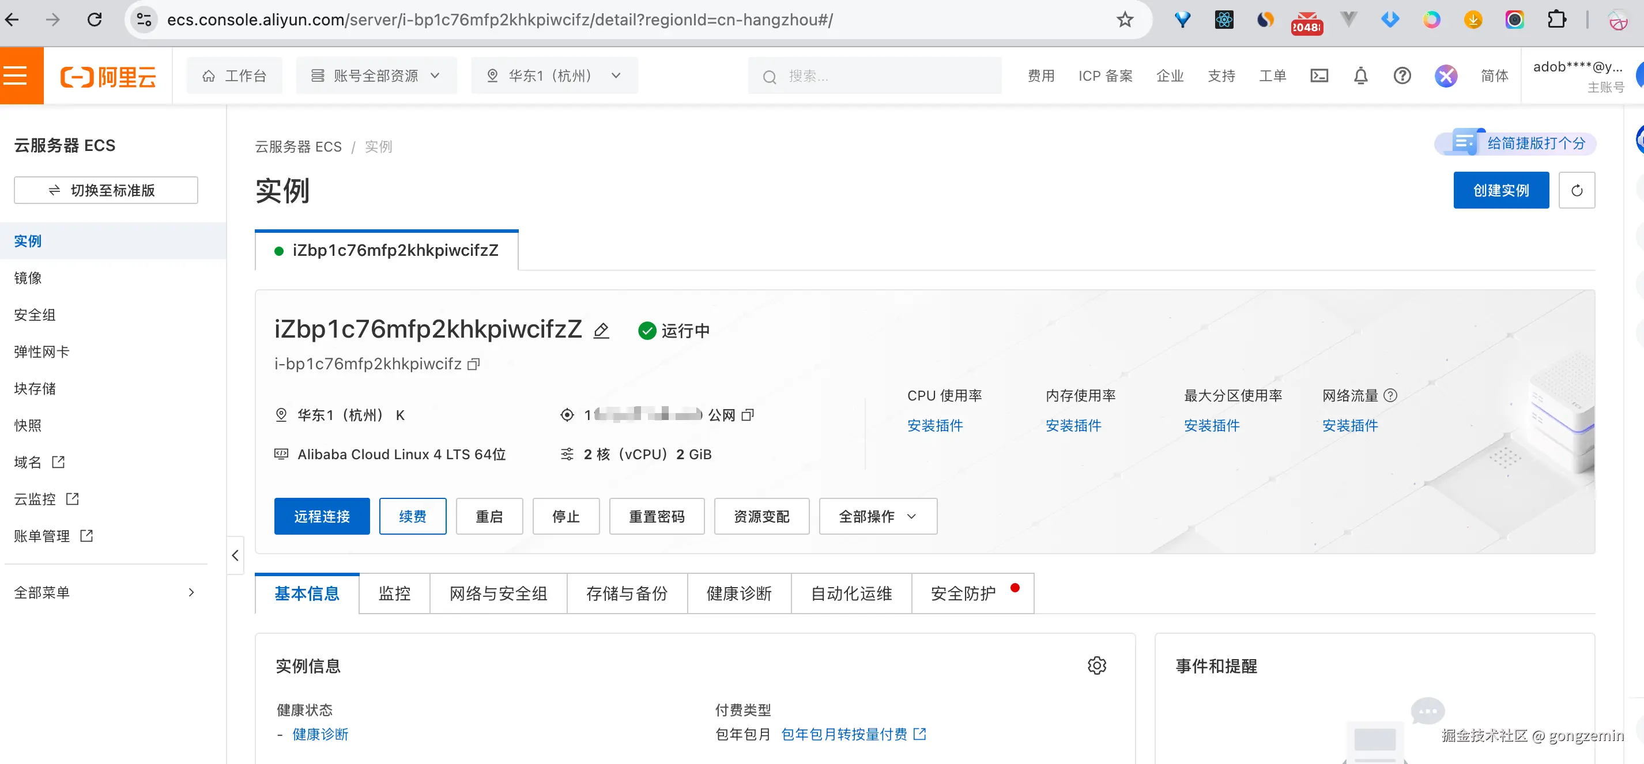
Task: Click the 远程连接 button
Action: click(322, 516)
